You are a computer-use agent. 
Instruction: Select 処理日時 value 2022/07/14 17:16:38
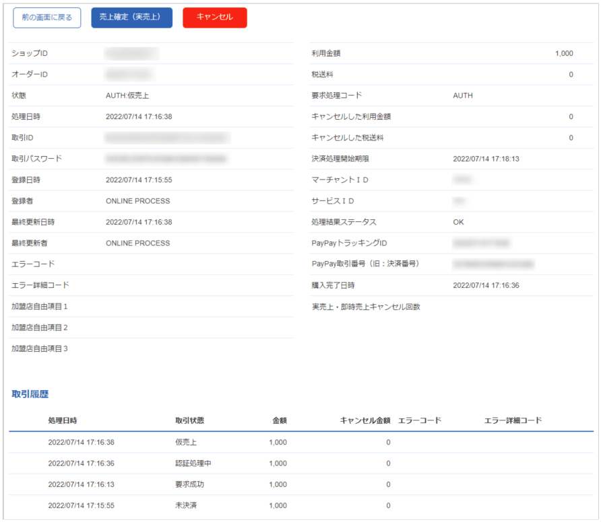click(139, 117)
